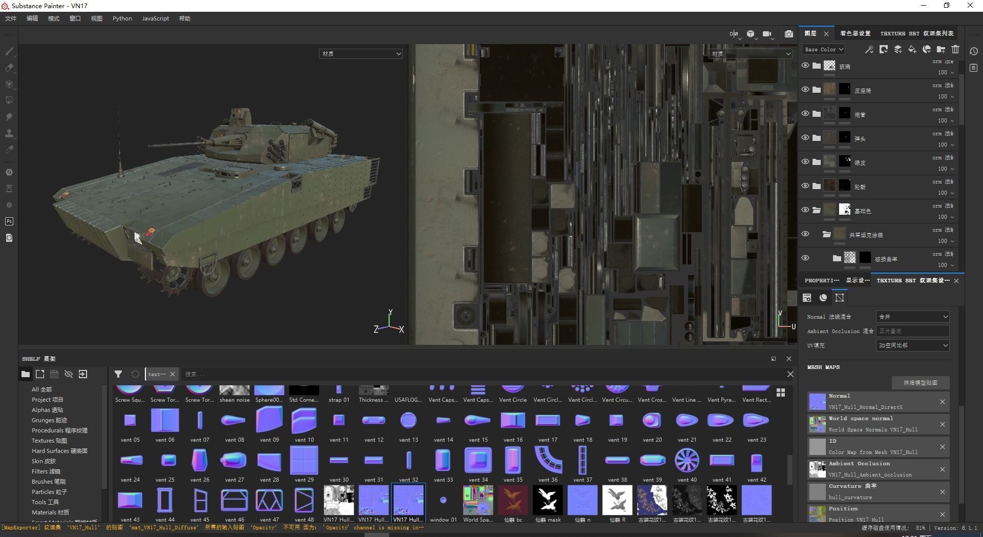This screenshot has width=983, height=537.
Task: Hide the 绿皮 layer folder
Action: point(805,162)
